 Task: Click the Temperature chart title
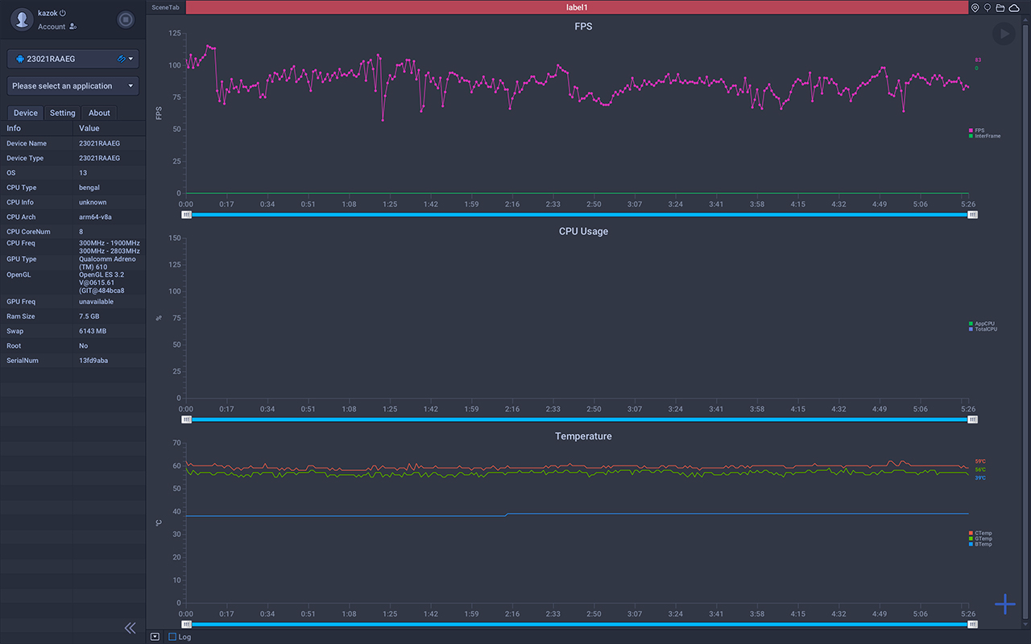click(583, 436)
